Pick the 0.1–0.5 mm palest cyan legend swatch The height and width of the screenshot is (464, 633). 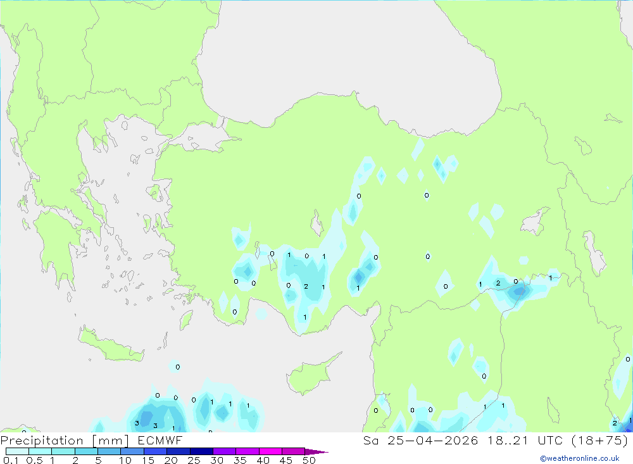[x=17, y=451]
